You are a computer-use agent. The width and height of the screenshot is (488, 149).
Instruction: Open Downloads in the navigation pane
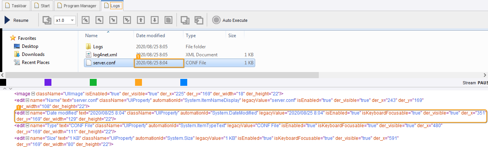[x=33, y=54]
